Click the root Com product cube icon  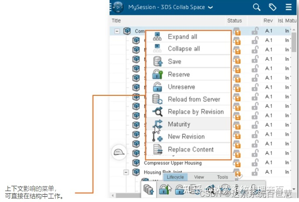(127, 31)
